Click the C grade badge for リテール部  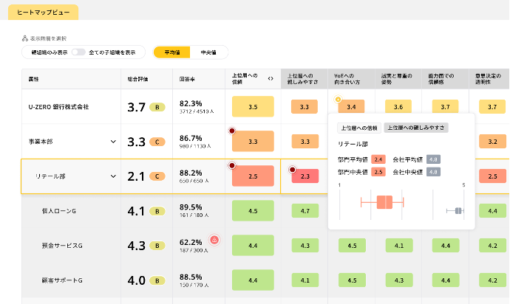tap(156, 176)
